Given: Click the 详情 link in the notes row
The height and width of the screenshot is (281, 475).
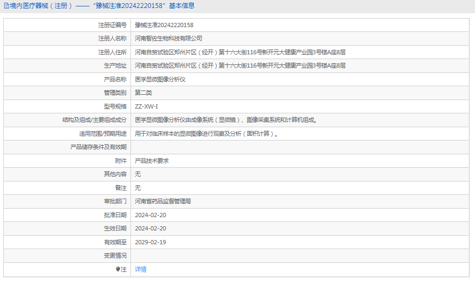Looking at the screenshot, I should pyautogui.click(x=141, y=269).
